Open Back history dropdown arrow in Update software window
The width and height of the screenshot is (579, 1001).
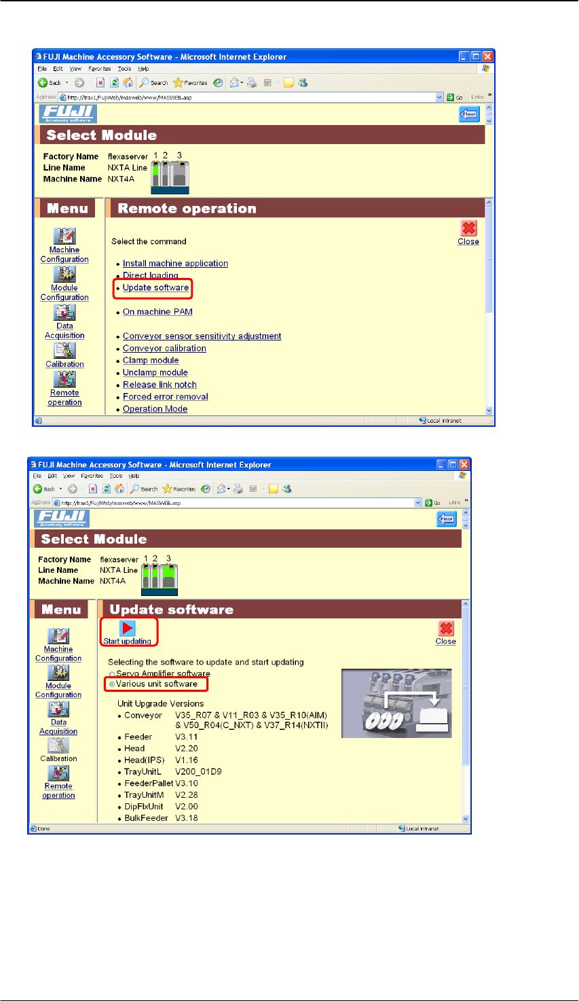60,489
